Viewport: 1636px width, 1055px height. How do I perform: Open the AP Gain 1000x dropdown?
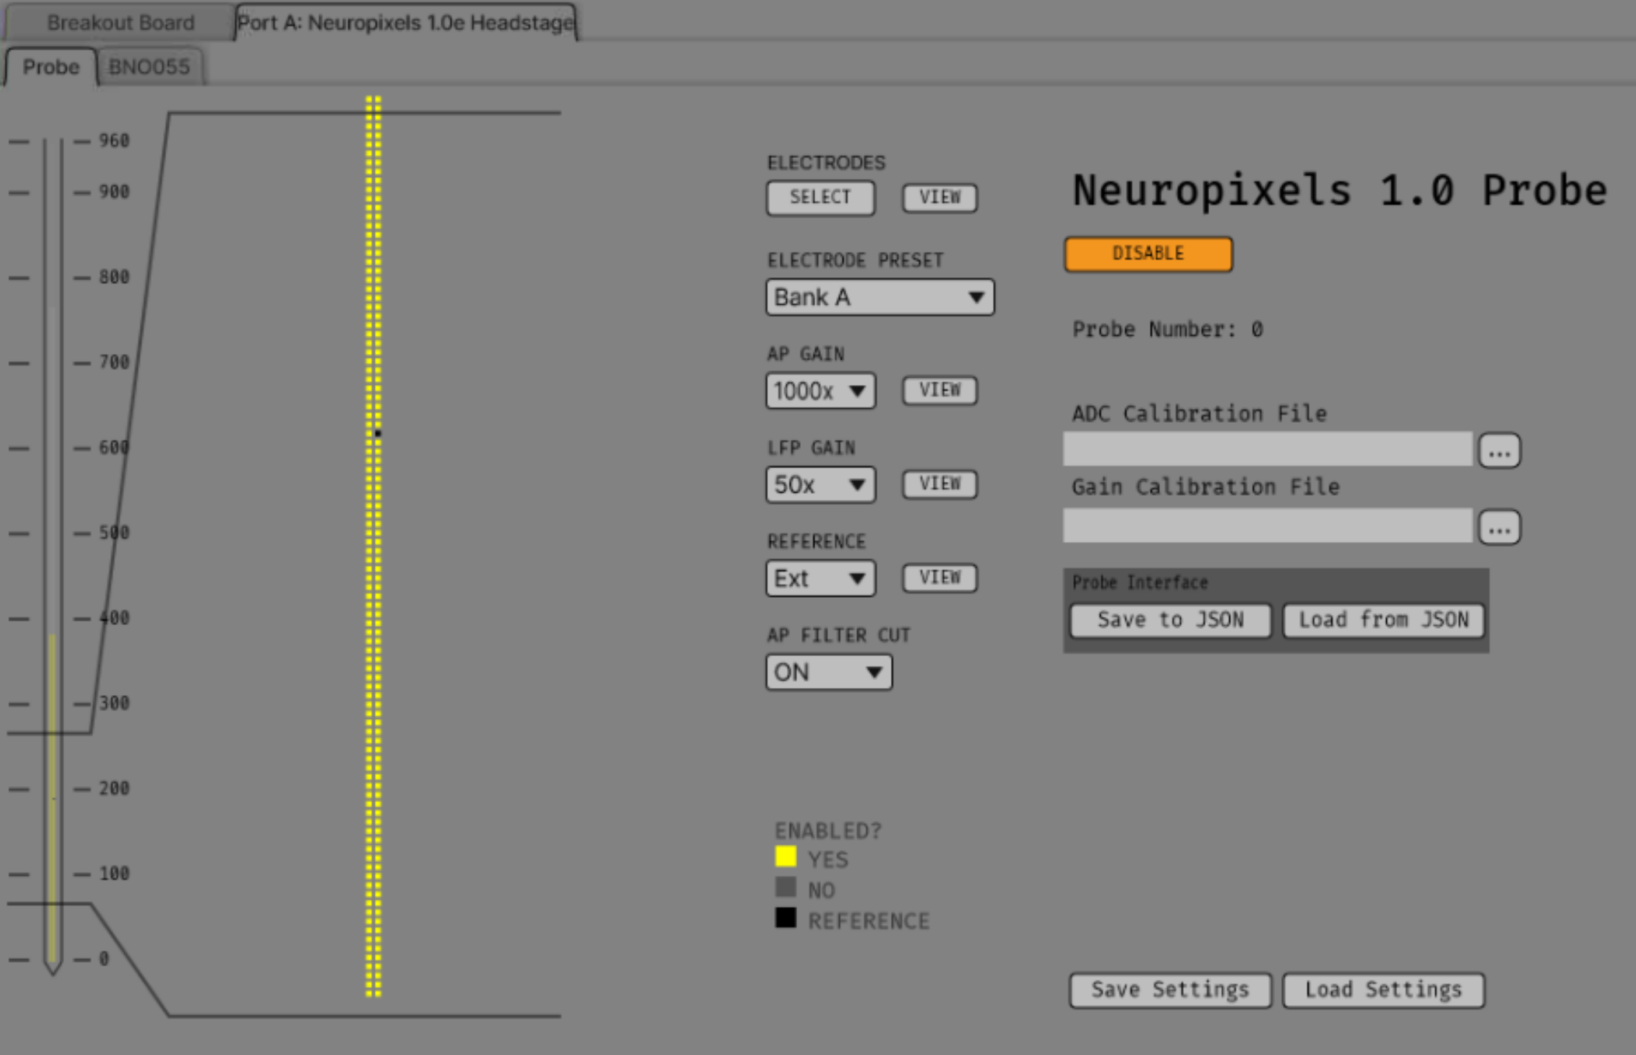(x=819, y=391)
